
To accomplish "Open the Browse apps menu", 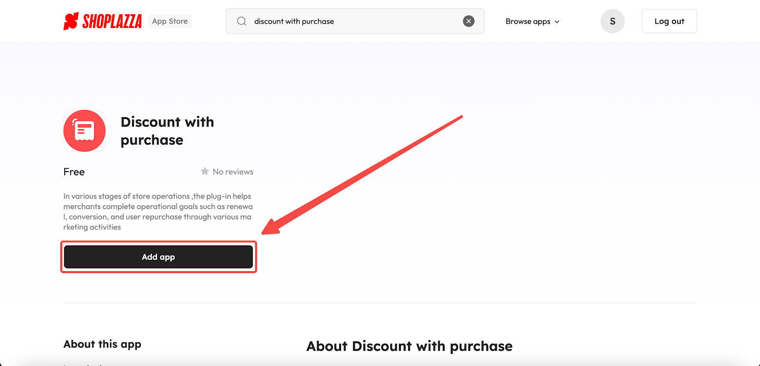I will pos(532,21).
